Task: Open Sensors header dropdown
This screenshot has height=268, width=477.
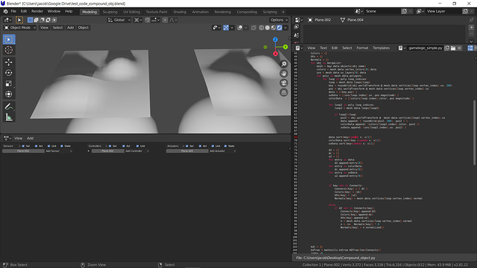Action: click(x=12, y=146)
